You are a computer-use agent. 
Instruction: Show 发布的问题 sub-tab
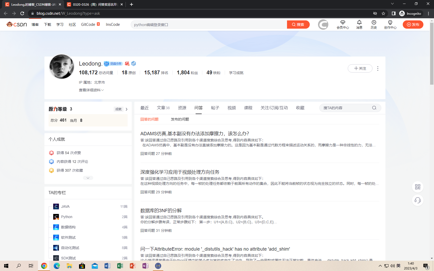pyautogui.click(x=180, y=119)
